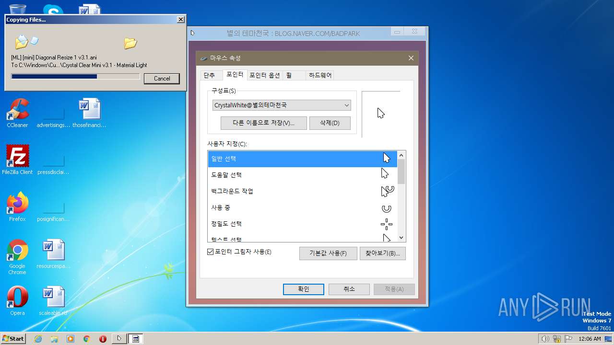614x345 pixels.
Task: Toggle 포인터 그림자 사용 checkbox
Action: 210,252
